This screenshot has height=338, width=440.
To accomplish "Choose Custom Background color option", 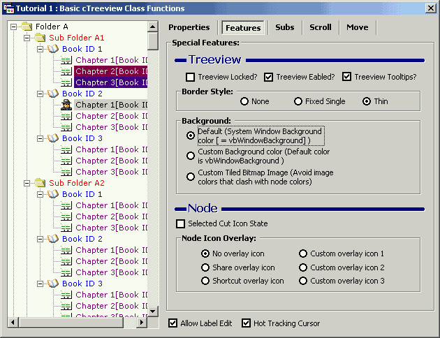I will click(x=191, y=156).
